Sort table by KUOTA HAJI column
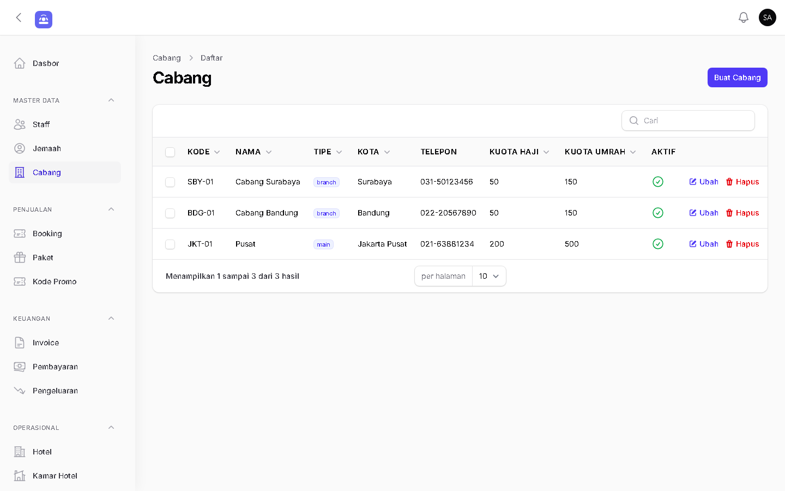785x491 pixels. (520, 152)
